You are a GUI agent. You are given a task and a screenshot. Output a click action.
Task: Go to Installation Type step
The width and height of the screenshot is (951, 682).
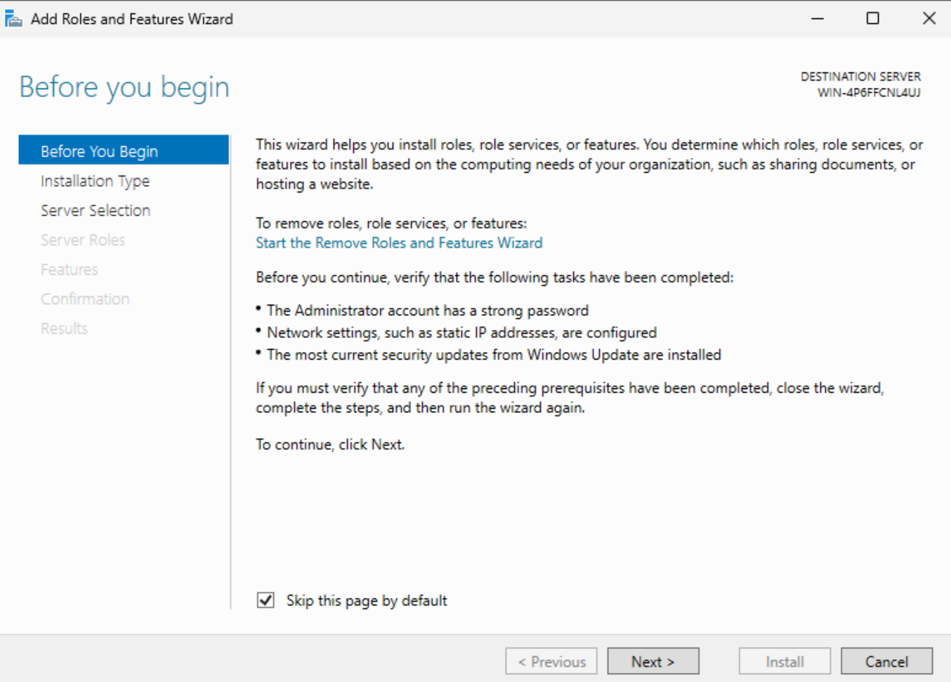point(95,181)
